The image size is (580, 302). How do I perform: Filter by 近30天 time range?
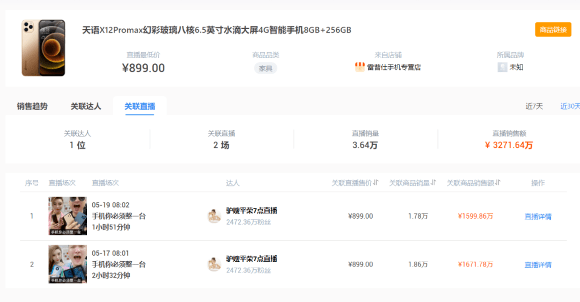pyautogui.click(x=570, y=106)
